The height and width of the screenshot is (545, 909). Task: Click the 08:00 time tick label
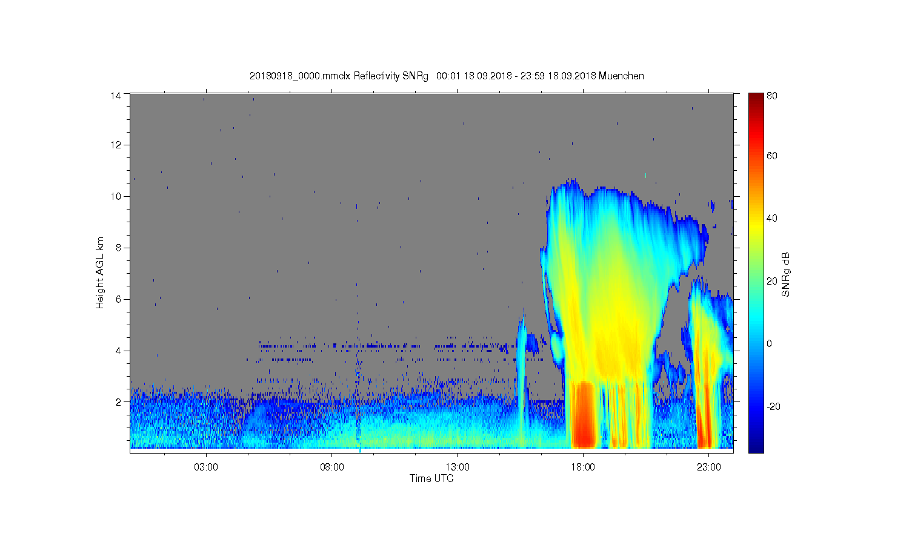332,467
